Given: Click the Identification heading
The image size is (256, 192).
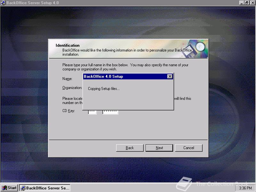Looking at the screenshot, I should [x=68, y=45].
